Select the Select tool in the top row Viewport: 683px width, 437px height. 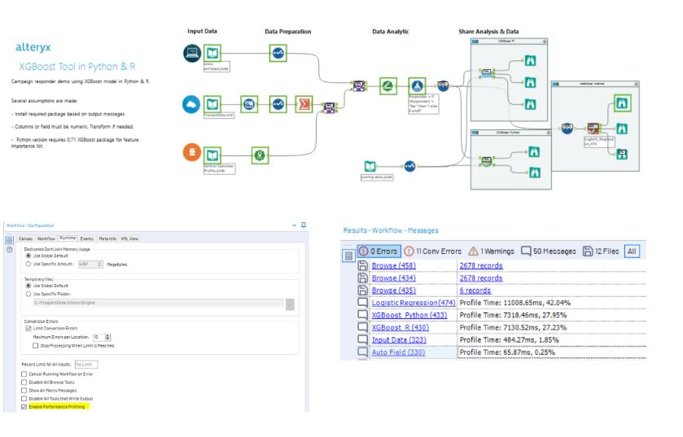pyautogui.click(x=278, y=53)
